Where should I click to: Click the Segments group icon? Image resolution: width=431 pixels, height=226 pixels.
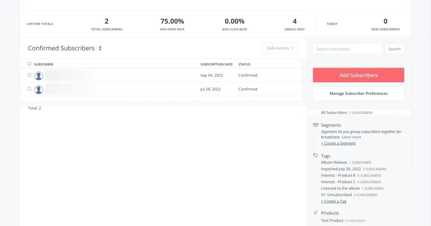click(316, 125)
